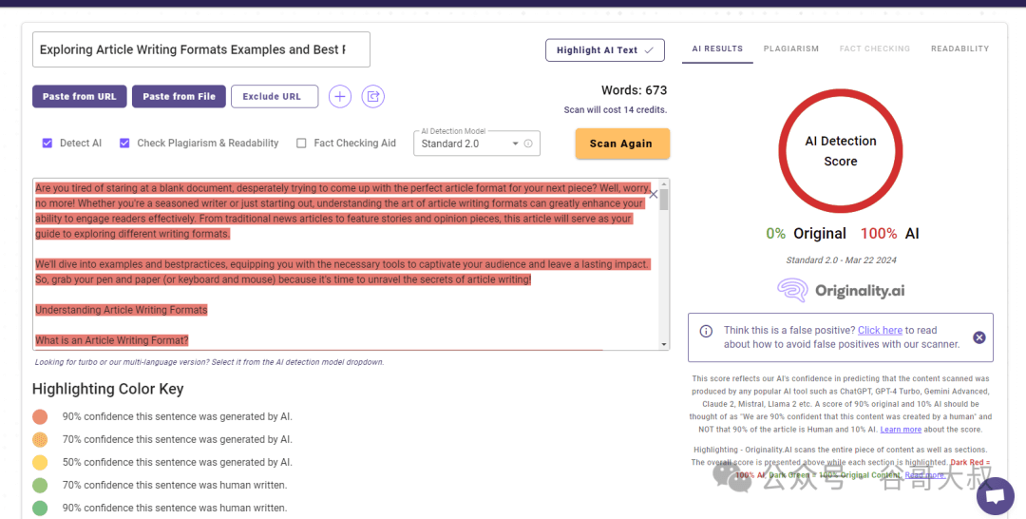Open the Learn more link about score
1026x519 pixels.
pos(901,430)
